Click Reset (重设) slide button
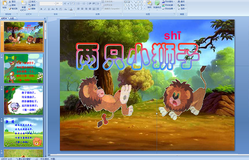 [x=32, y=5]
